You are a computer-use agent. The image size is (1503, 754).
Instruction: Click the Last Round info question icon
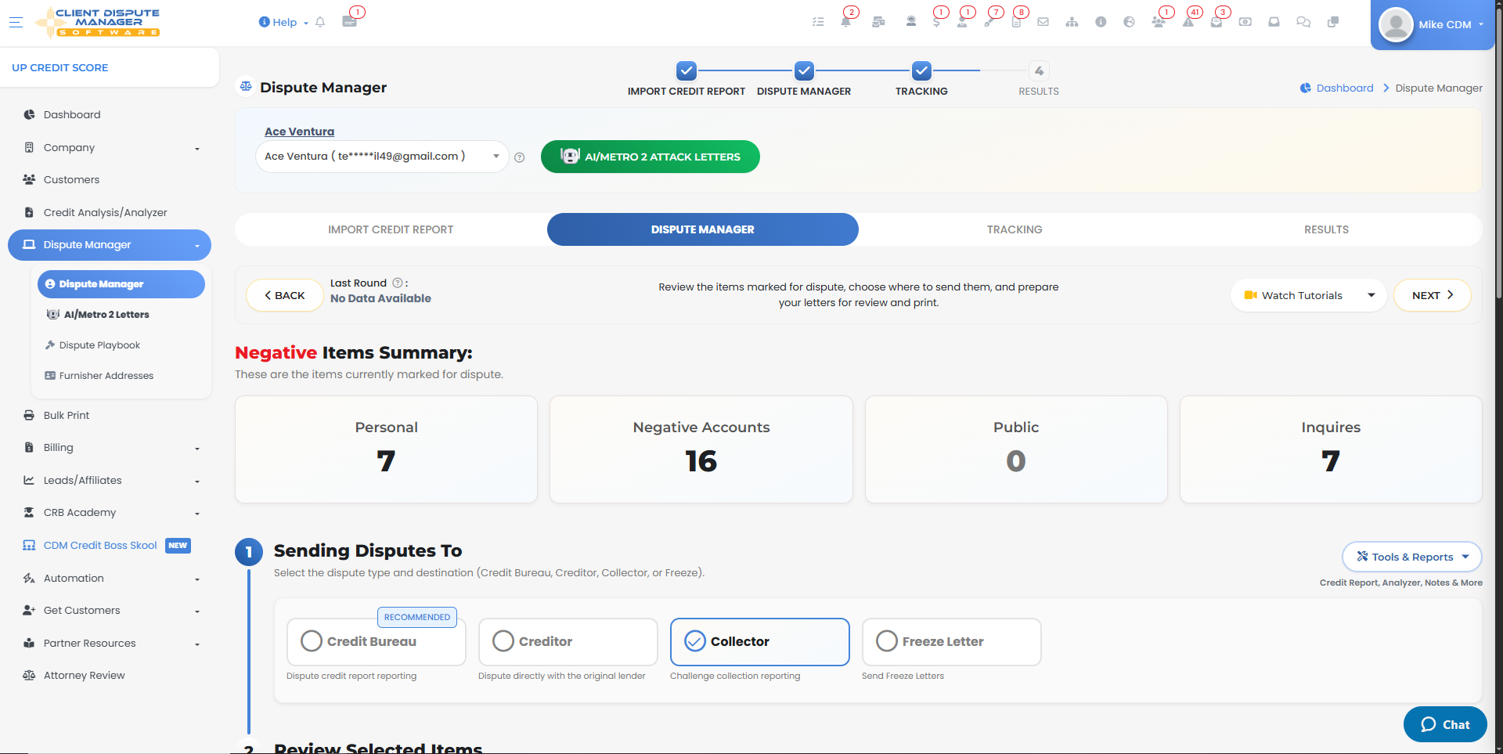(397, 283)
